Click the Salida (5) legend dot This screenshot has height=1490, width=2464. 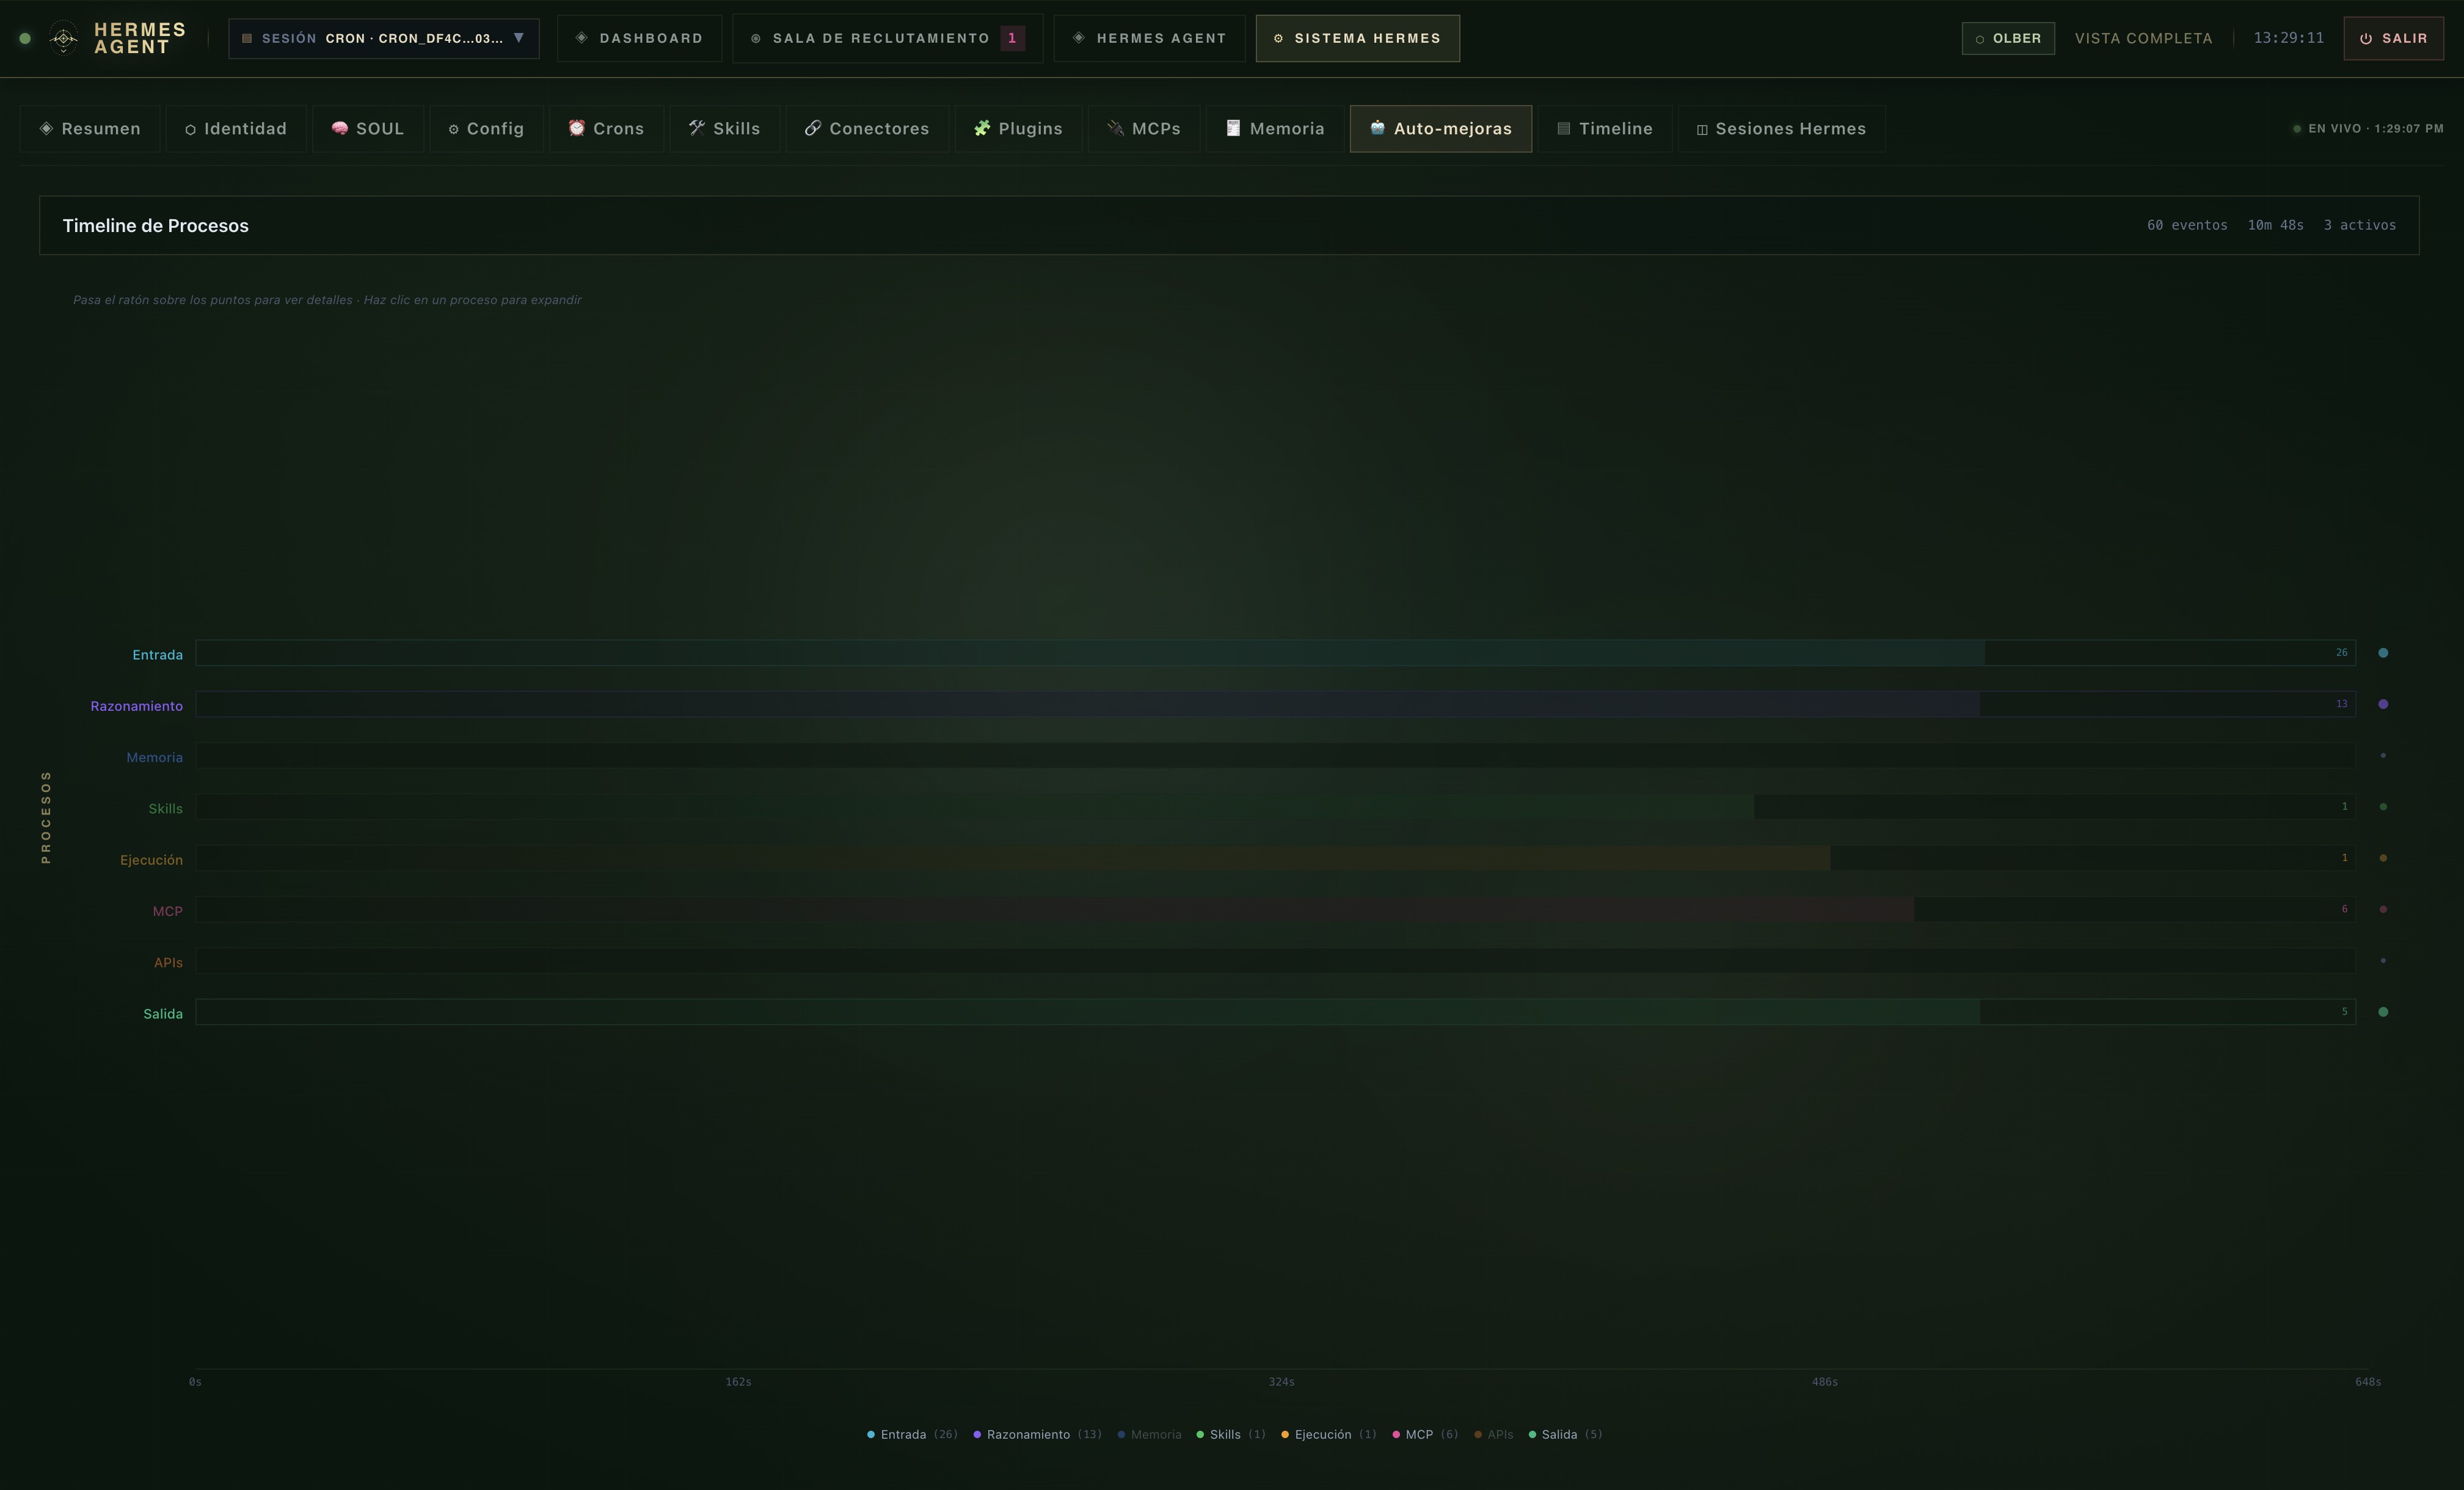click(1532, 1435)
